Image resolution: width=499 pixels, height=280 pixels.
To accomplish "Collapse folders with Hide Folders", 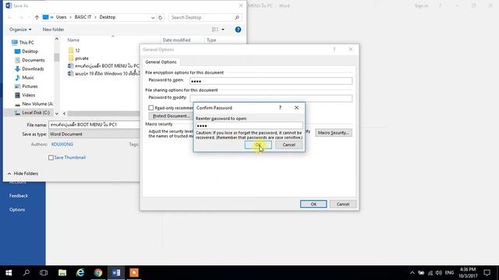I will [x=23, y=173].
